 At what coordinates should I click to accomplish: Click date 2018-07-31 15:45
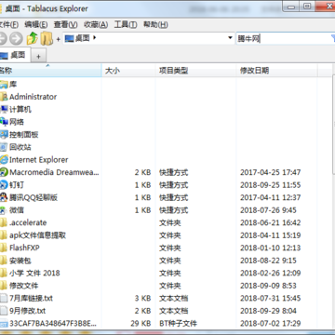270,298
